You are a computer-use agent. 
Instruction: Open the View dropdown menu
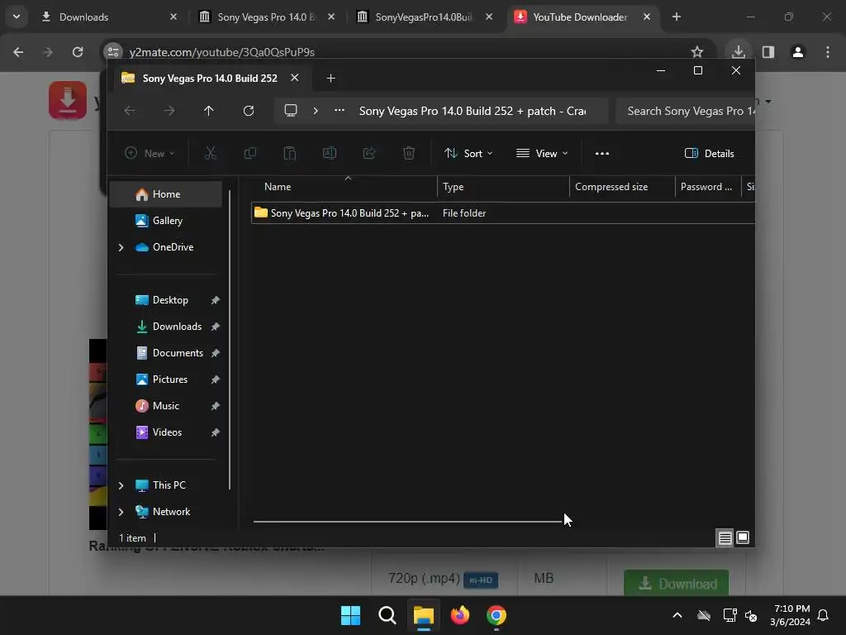[542, 153]
